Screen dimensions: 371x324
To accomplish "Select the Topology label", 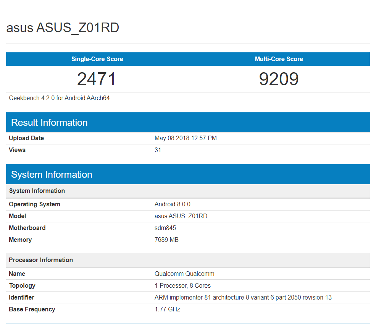I will pyautogui.click(x=22, y=286).
